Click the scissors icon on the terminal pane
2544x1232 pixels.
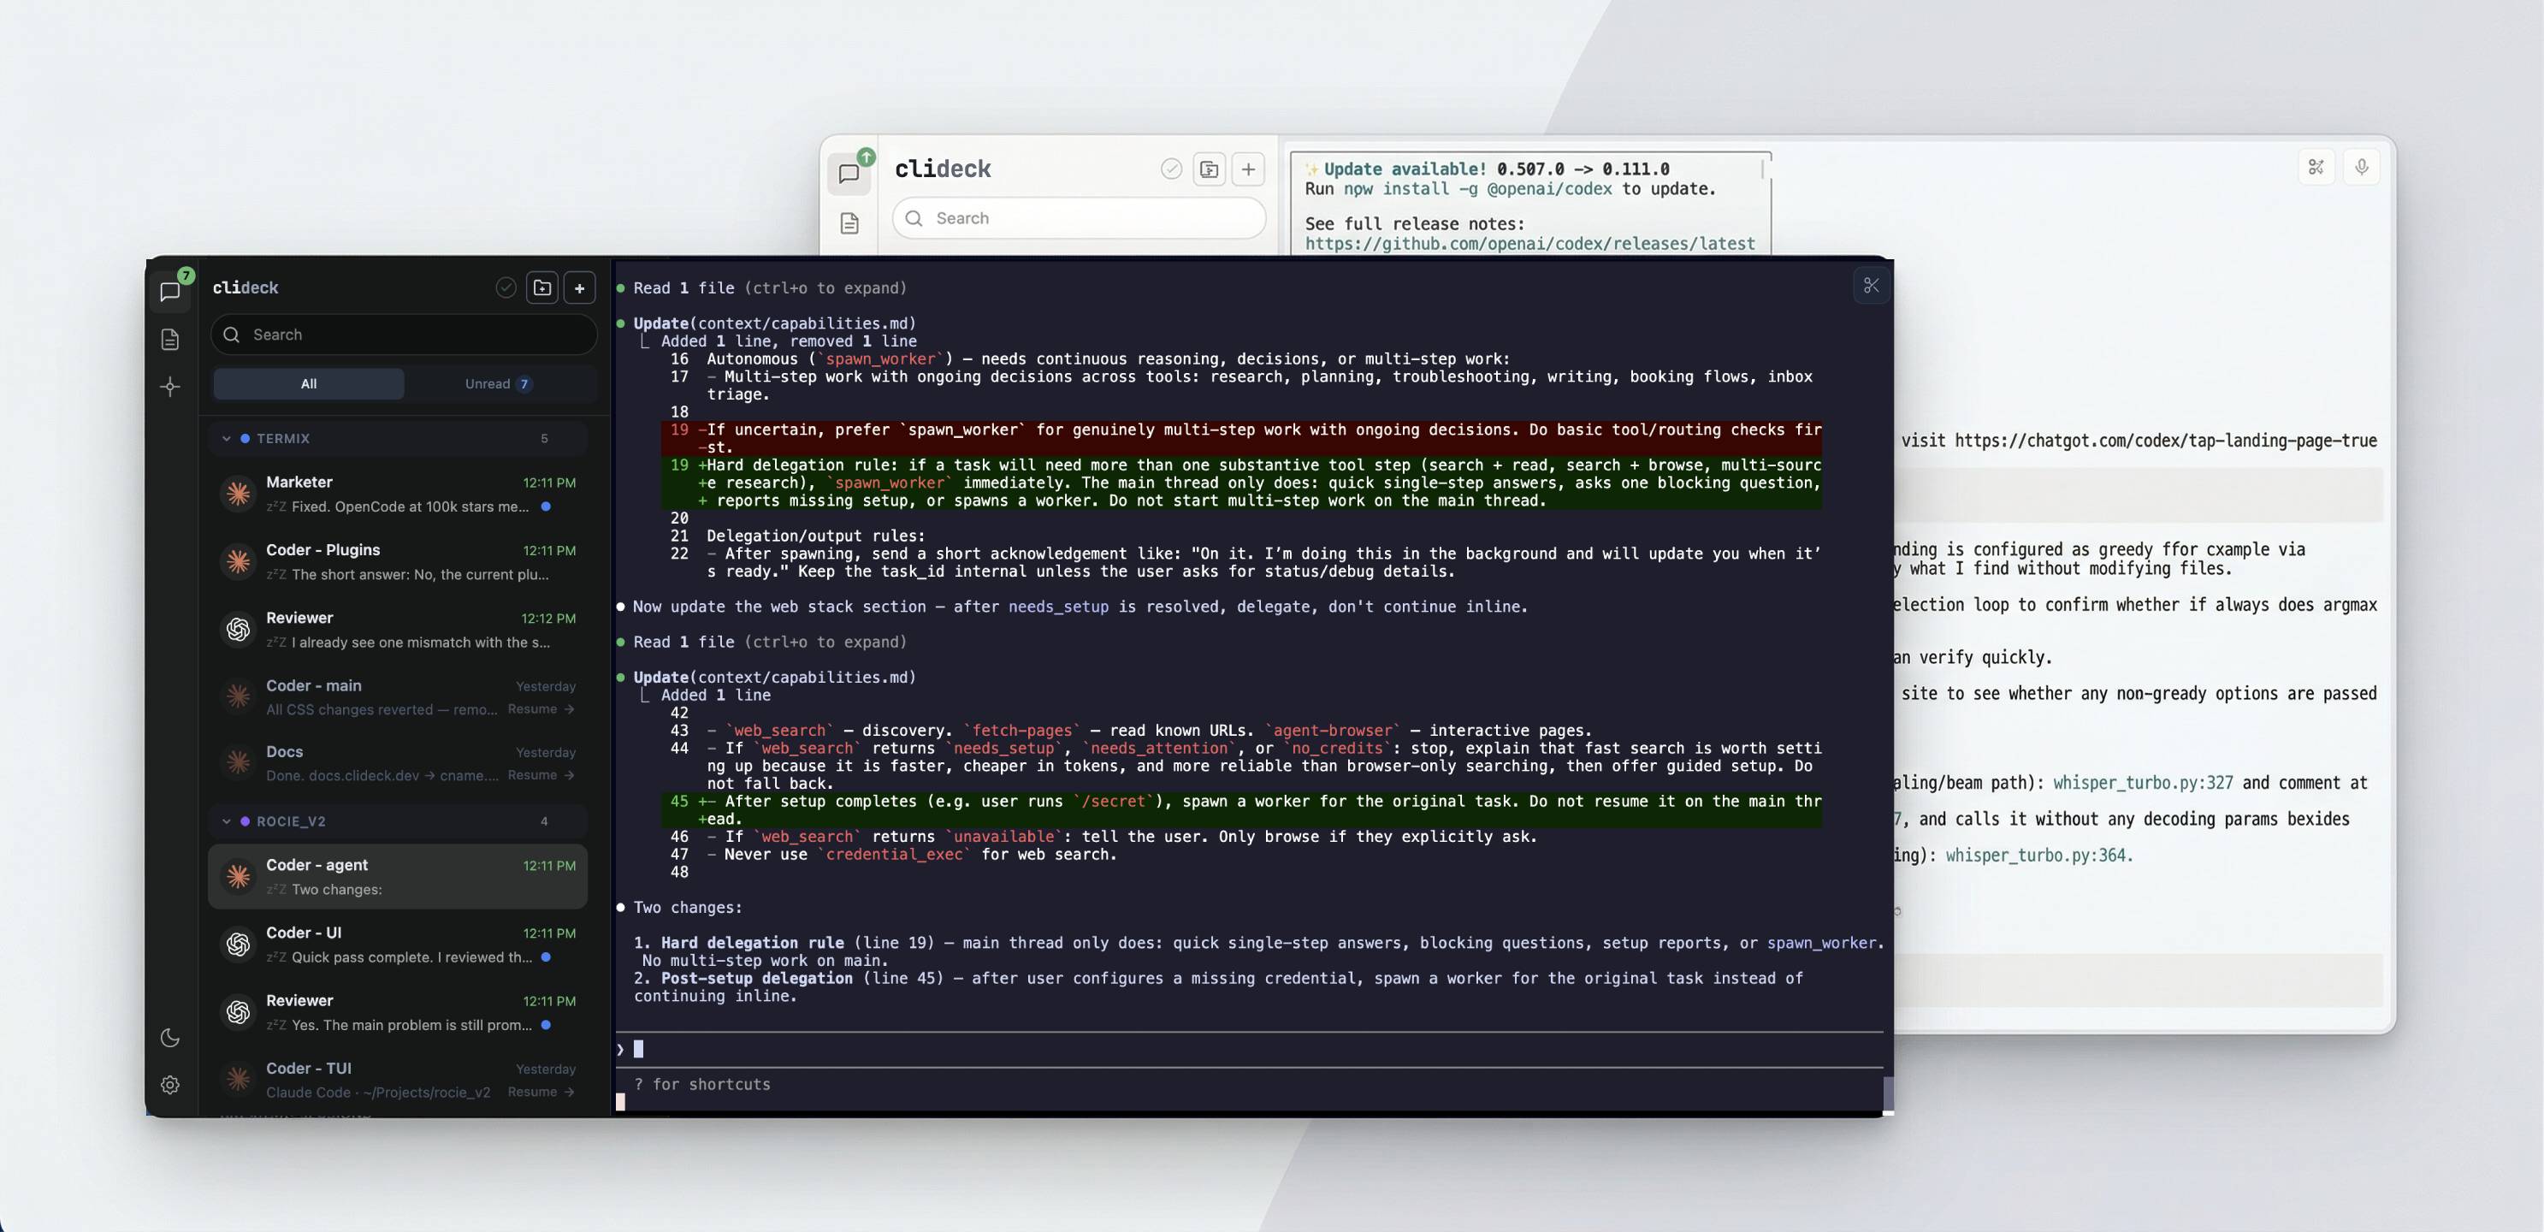pos(1872,286)
